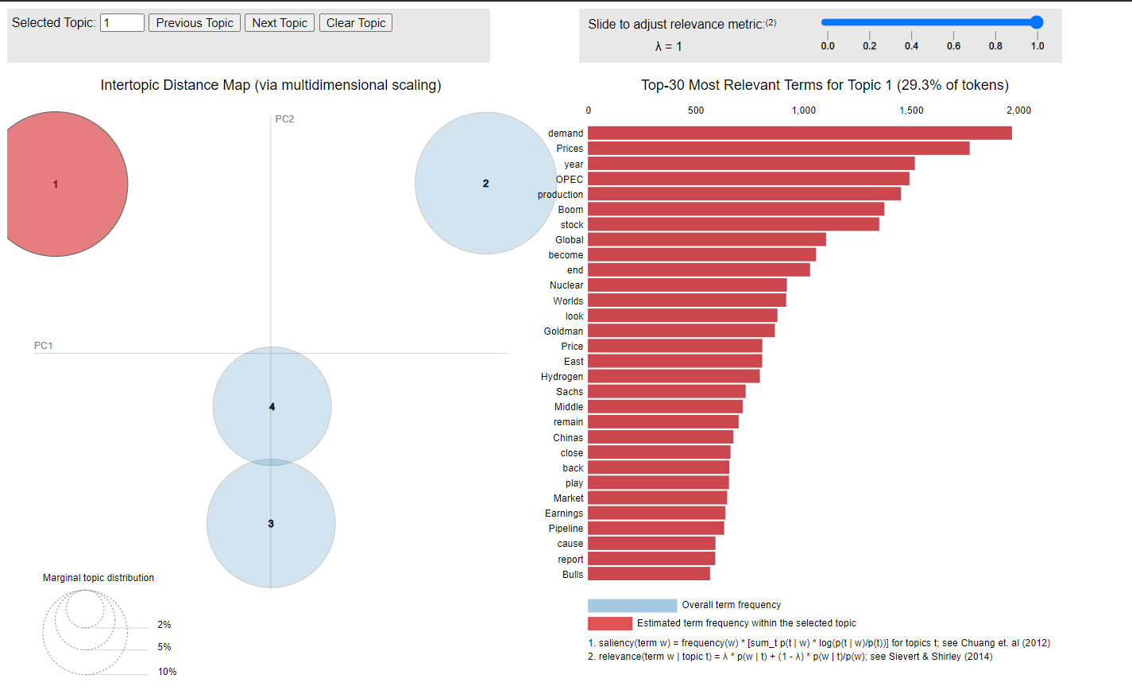The image size is (1132, 690).
Task: Click the saliency formula footnote text
Action: (819, 643)
